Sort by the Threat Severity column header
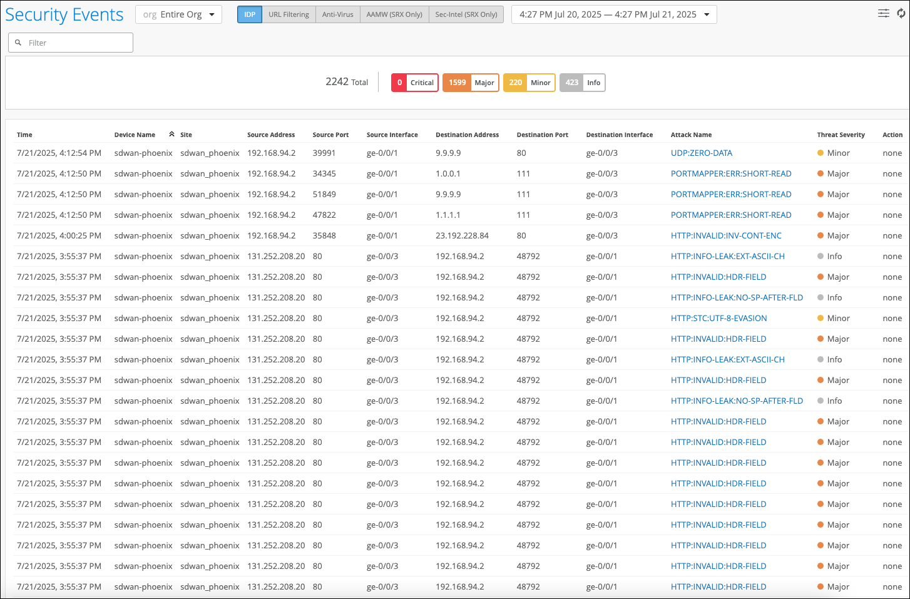Image resolution: width=910 pixels, height=599 pixels. pyautogui.click(x=841, y=135)
